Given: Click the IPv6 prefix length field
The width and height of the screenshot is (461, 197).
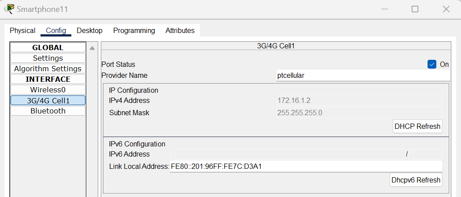Looking at the screenshot, I should [425, 154].
